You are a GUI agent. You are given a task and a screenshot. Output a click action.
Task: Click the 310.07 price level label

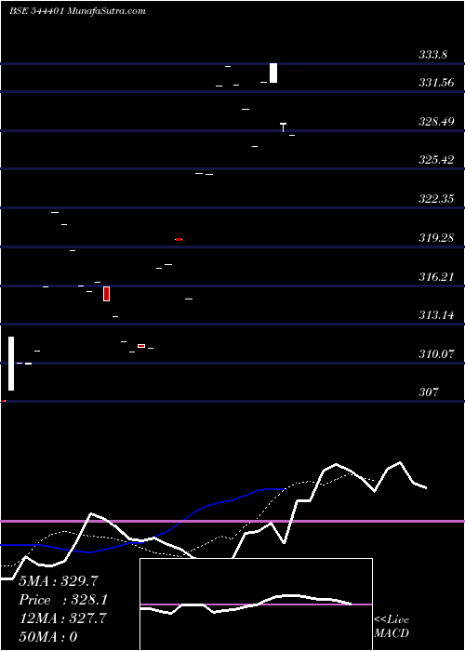436,354
